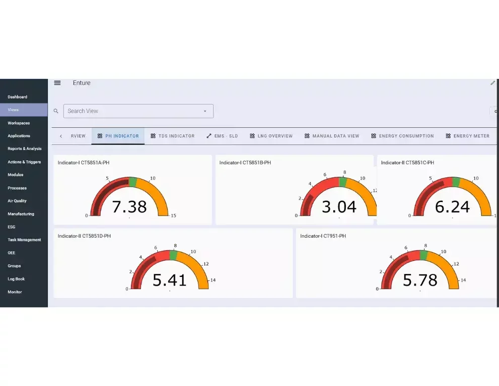Screen dimensions: 499x386
Task: Click the grid icon on PH INDICATOR tab
Action: pos(99,136)
